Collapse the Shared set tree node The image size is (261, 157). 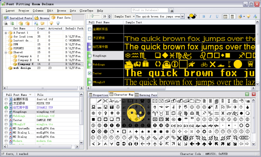[x=6, y=52]
